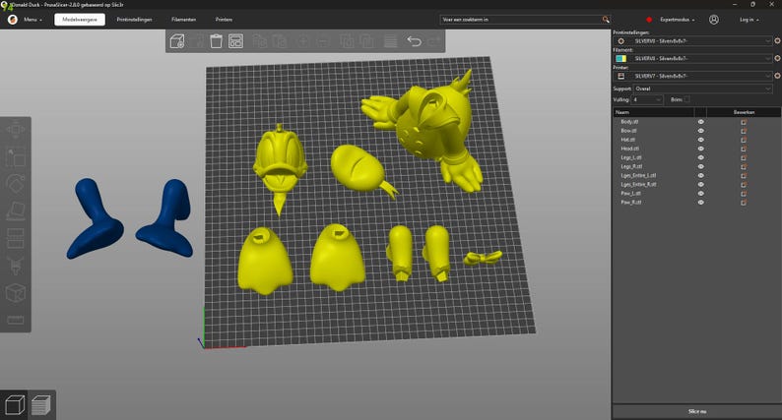Click the Remove instance minus icon
This screenshot has height=420, width=782.
[323, 41]
